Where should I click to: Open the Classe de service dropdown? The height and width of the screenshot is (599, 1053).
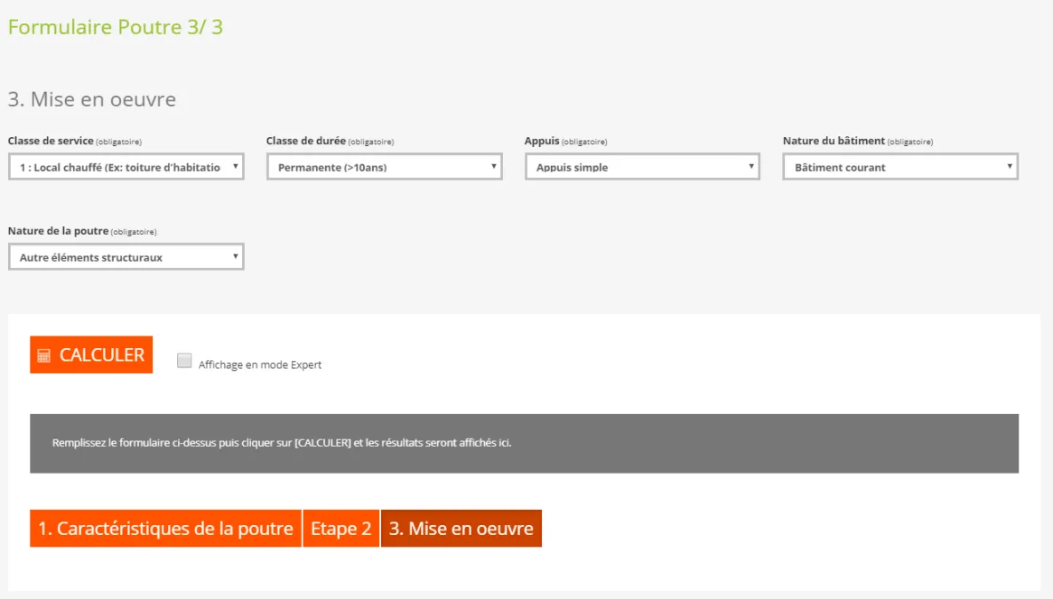coord(126,167)
